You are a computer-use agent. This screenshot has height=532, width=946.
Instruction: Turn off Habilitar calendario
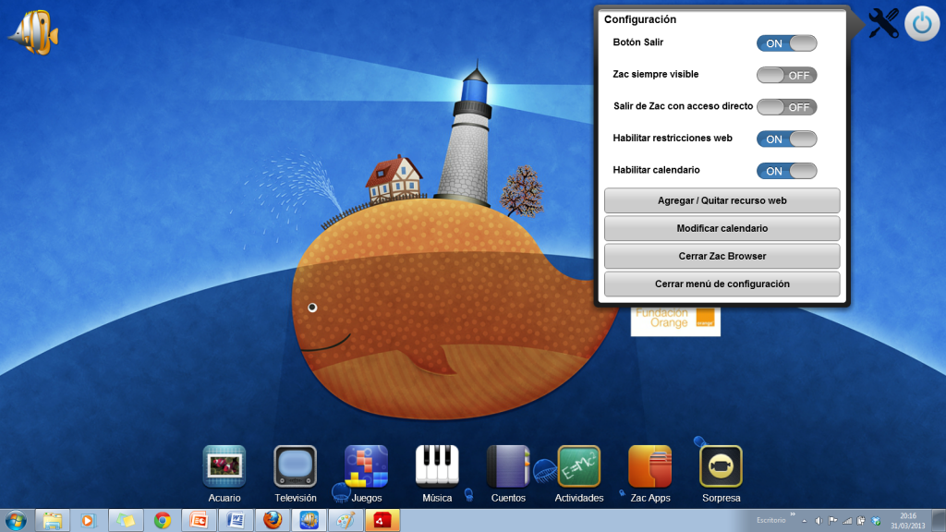pyautogui.click(x=786, y=171)
